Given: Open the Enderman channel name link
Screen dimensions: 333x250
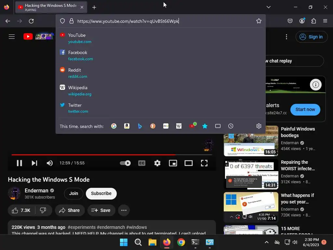Looking at the screenshot, I should (x=36, y=190).
